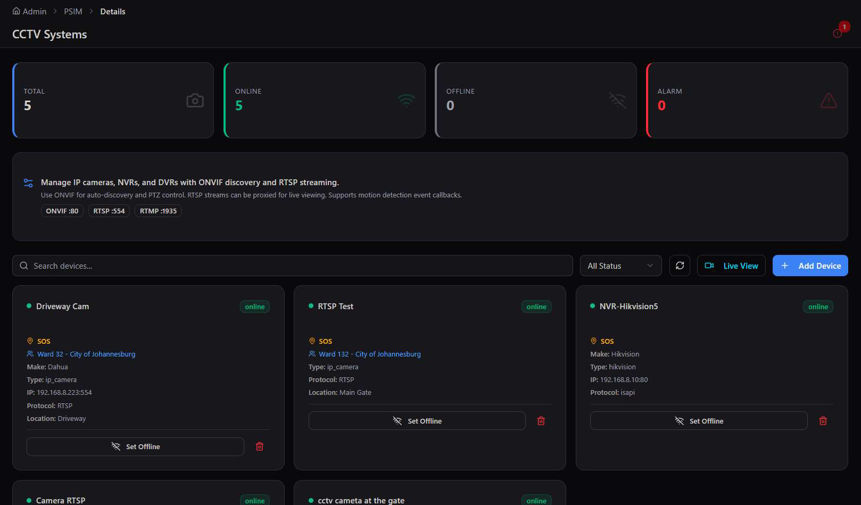Open Ward 32 - City of Johannesburg link
Screen dimensions: 861x505
tap(86, 354)
